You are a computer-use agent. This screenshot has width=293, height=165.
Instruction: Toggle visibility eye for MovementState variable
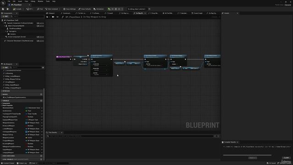click(42, 108)
